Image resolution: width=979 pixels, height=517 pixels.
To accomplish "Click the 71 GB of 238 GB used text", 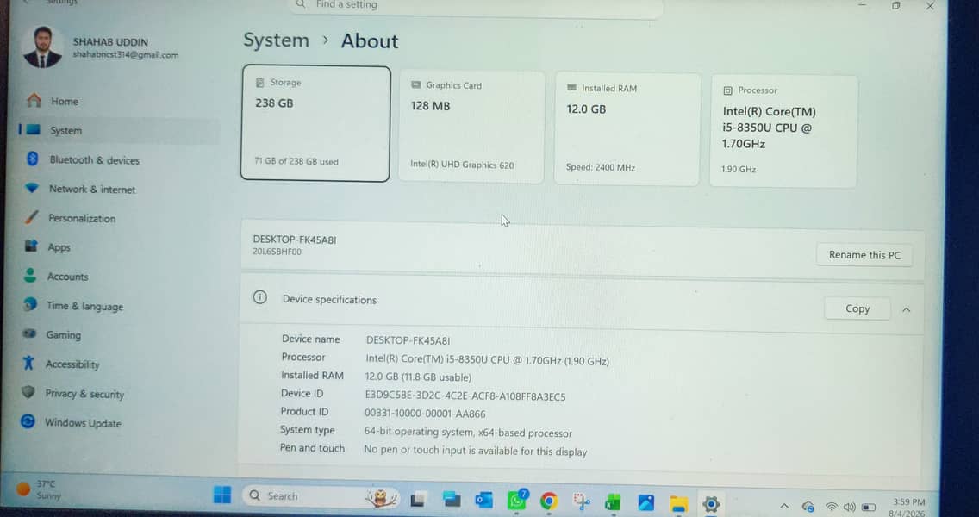I will click(x=296, y=161).
